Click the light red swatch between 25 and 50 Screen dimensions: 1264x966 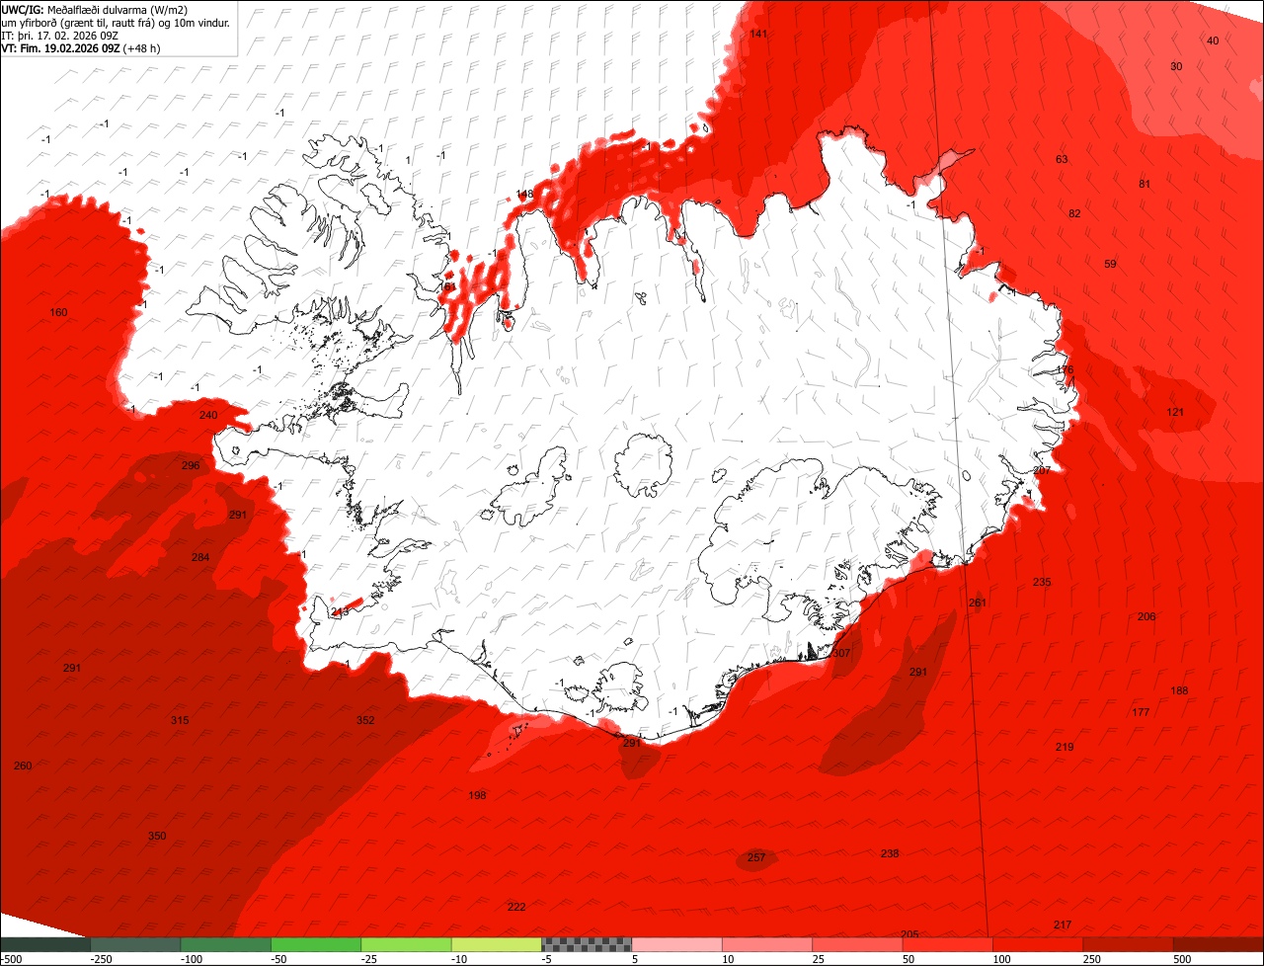pyautogui.click(x=858, y=945)
